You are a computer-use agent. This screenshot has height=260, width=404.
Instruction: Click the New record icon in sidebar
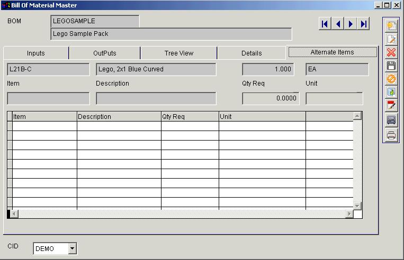[391, 25]
